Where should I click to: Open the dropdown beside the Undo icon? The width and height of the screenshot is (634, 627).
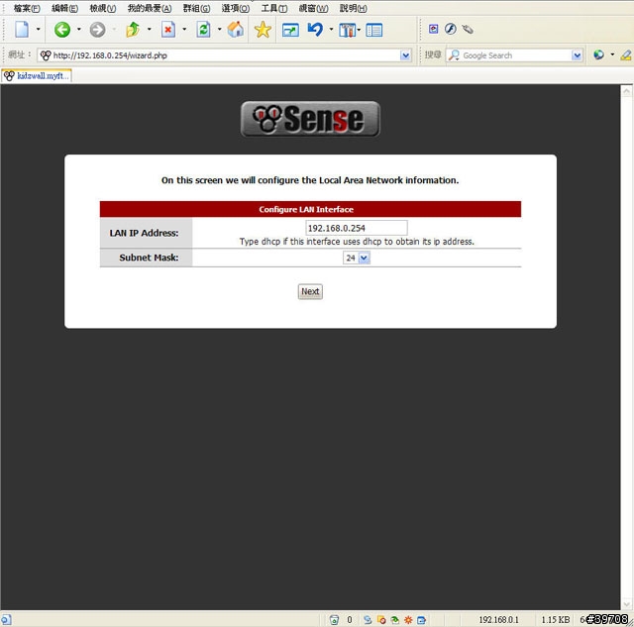331,29
